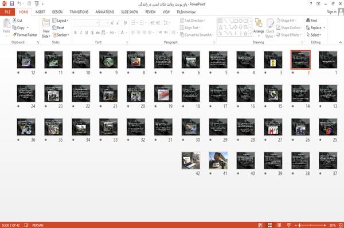Click the PERSIAN language indicator
The image size is (344, 228).
tap(38, 225)
